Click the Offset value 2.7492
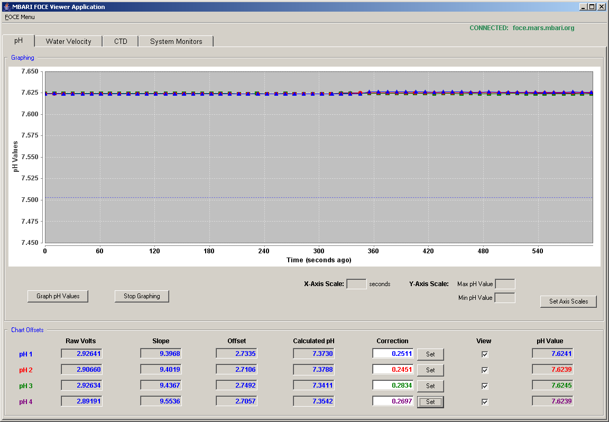This screenshot has width=609, height=422. point(236,386)
